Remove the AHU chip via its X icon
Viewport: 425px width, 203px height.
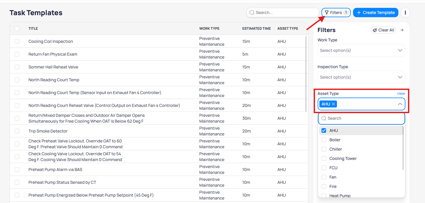pos(333,104)
